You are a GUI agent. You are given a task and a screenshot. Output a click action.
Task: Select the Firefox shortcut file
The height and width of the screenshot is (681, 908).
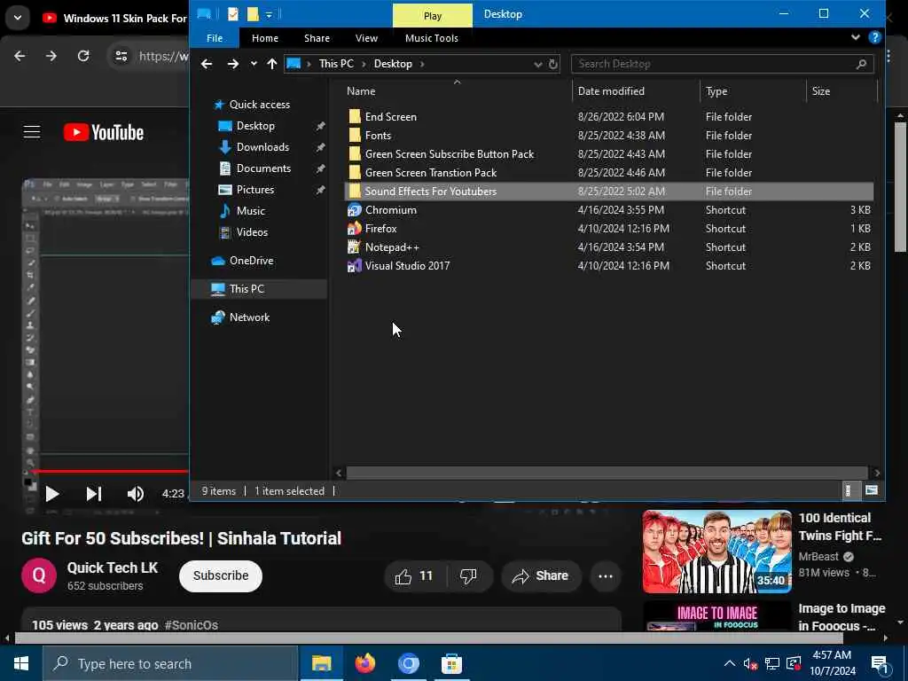380,229
